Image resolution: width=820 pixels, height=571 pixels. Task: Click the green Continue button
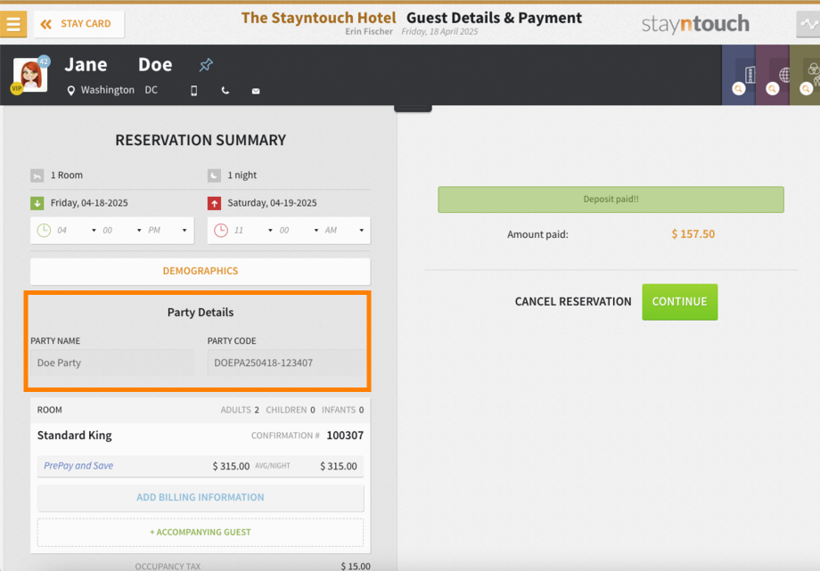click(x=680, y=302)
